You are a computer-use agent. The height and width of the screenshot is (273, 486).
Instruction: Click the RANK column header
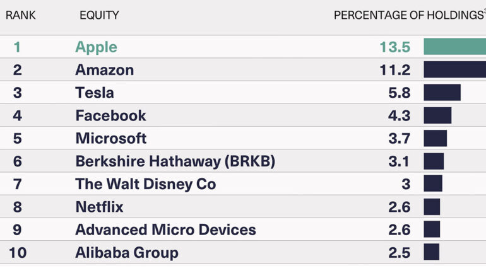(x=20, y=15)
